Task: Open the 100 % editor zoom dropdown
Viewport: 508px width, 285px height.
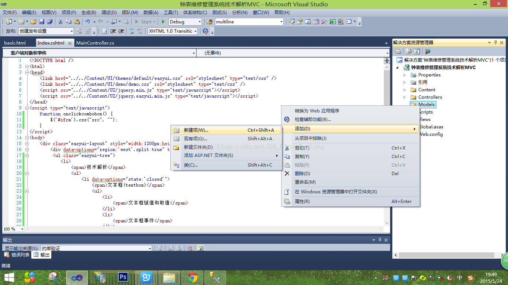Action: pos(22,229)
